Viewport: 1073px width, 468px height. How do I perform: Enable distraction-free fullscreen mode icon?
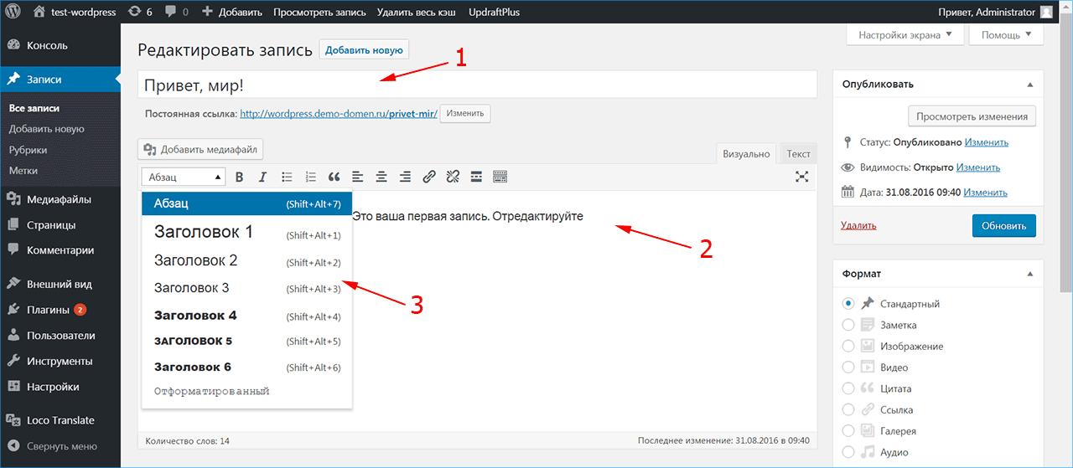[x=802, y=177]
